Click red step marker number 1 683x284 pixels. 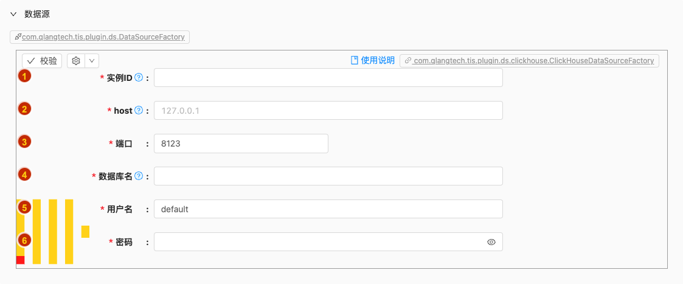tap(24, 76)
